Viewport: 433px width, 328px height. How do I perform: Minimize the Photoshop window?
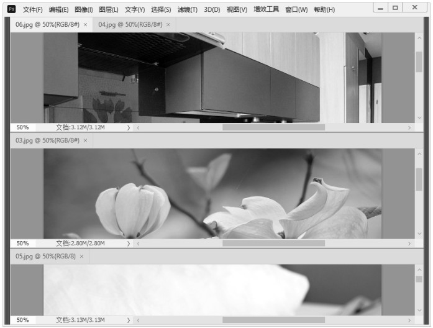381,7
